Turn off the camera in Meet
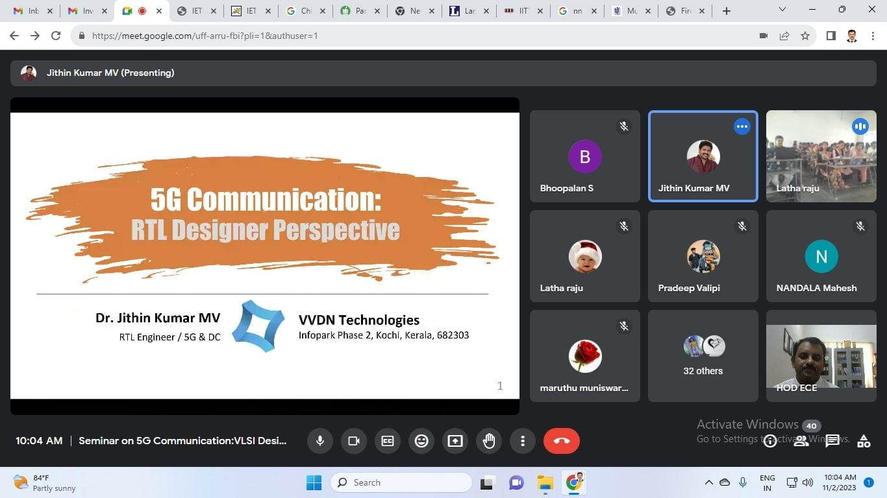This screenshot has width=887, height=498. 354,441
